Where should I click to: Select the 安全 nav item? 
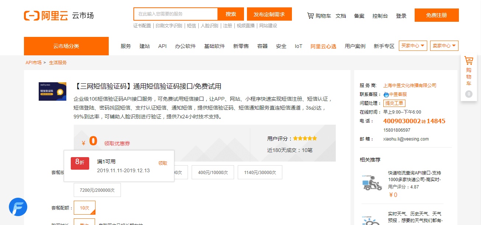click(281, 46)
